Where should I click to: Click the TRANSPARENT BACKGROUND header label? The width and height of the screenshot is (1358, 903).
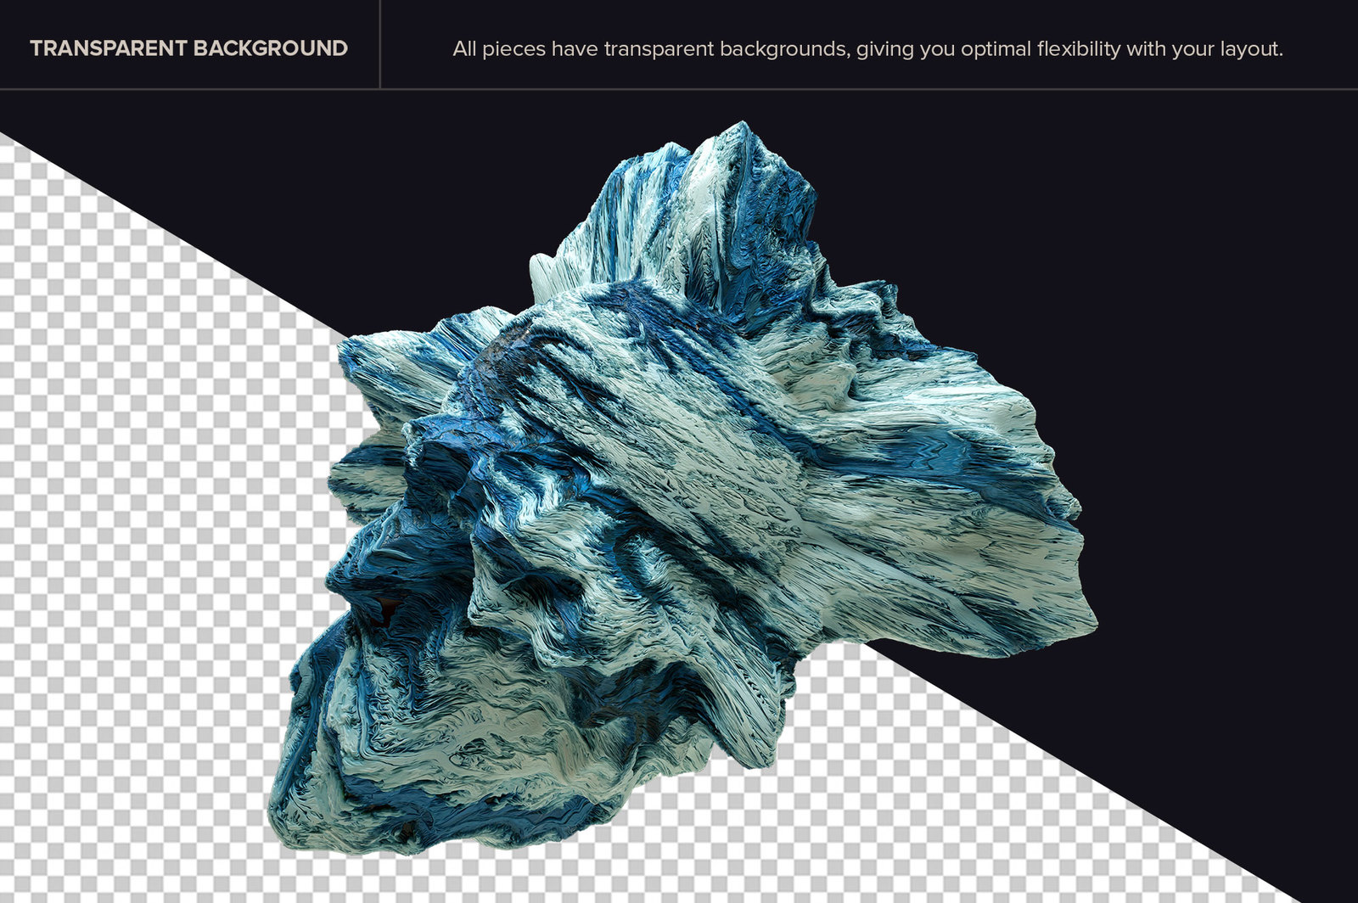coord(188,48)
